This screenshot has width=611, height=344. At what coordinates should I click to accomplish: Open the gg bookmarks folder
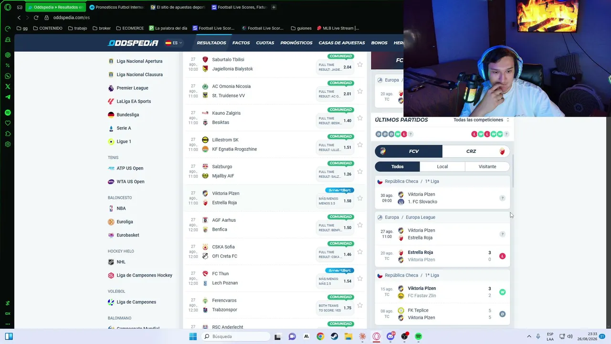(22, 28)
